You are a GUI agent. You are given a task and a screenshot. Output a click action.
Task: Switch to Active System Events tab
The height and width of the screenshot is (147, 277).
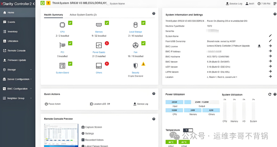pos(83,15)
